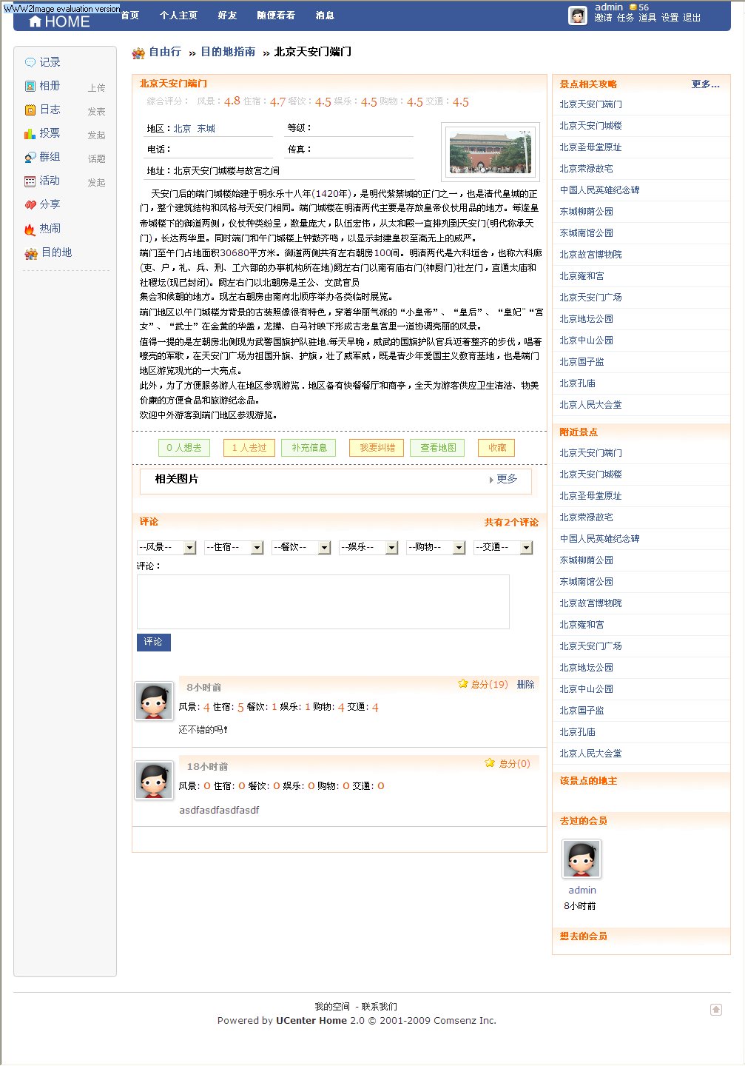Open the 投票 poll chart icon
Screen dimensions: 745x1066
[x=30, y=133]
